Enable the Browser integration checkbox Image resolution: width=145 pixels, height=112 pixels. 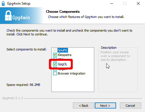click(55, 73)
